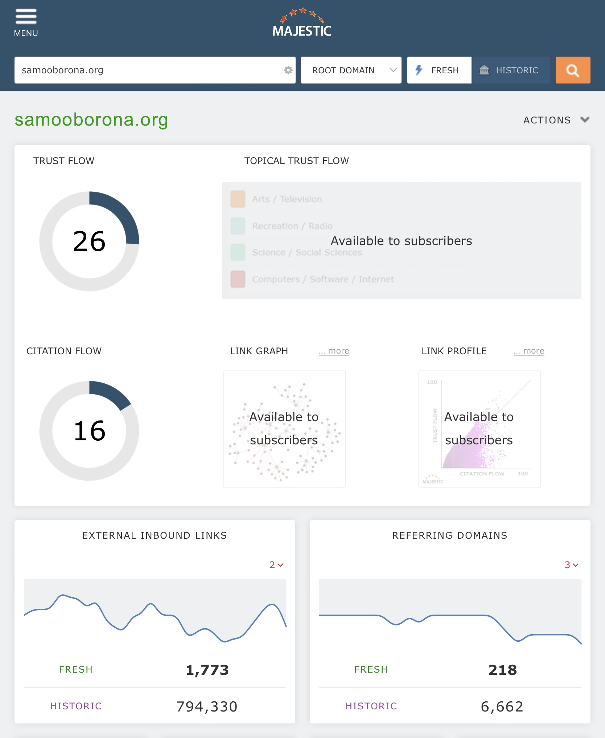Open Link Graph more link
The height and width of the screenshot is (738, 605).
pos(334,351)
